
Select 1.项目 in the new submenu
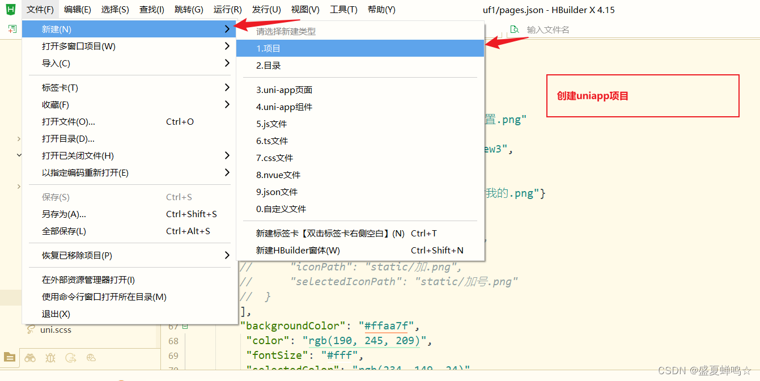360,48
